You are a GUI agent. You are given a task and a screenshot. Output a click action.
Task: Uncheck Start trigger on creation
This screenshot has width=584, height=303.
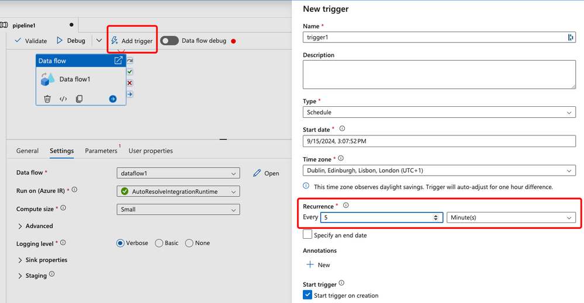(x=307, y=295)
